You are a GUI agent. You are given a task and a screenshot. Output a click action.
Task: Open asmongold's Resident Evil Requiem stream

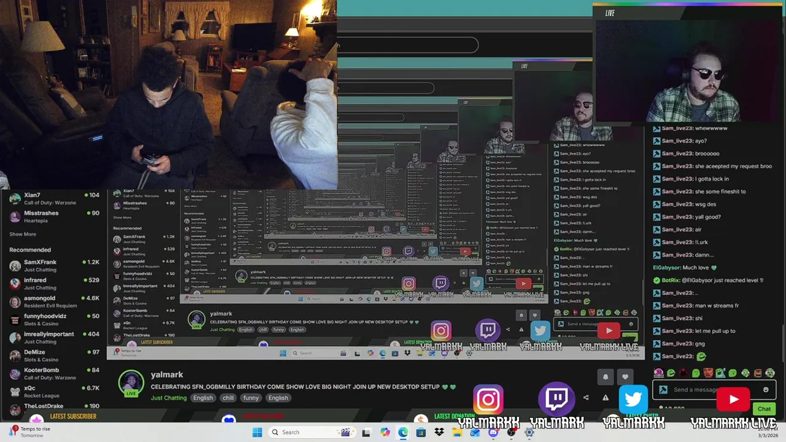(54, 301)
